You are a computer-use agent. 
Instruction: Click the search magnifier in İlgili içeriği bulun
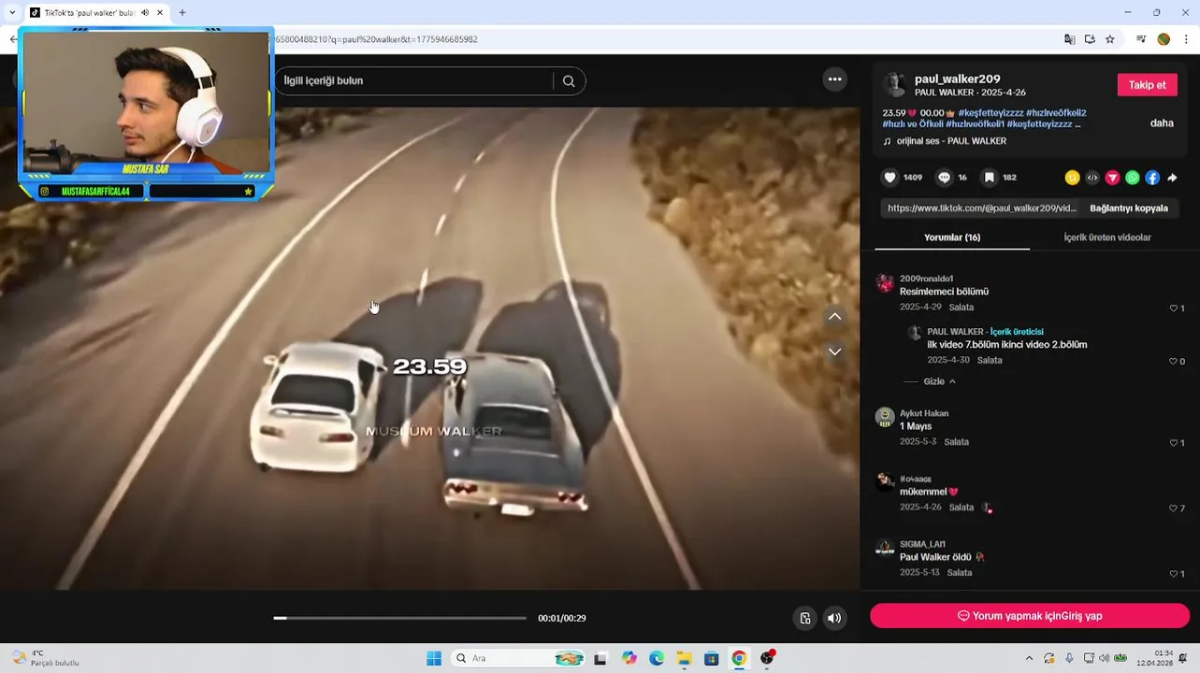[x=569, y=81]
